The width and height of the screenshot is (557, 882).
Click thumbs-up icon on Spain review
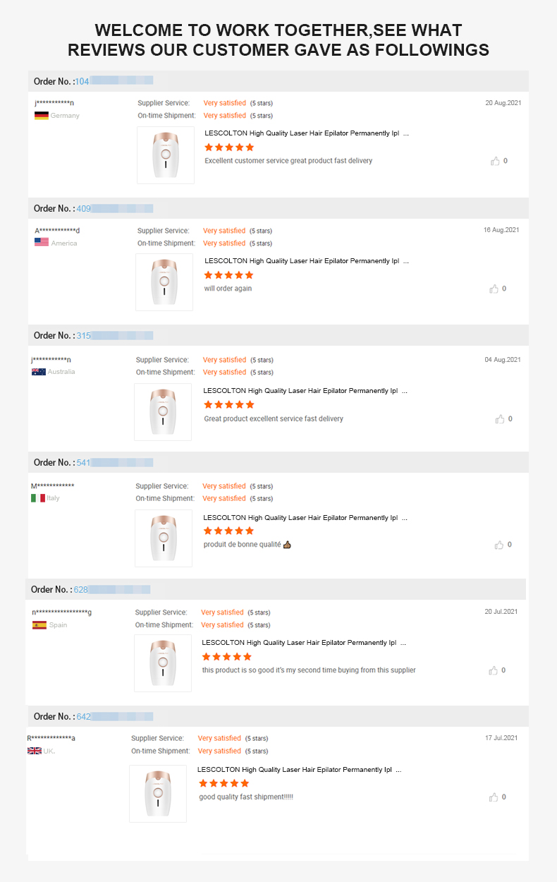494,670
